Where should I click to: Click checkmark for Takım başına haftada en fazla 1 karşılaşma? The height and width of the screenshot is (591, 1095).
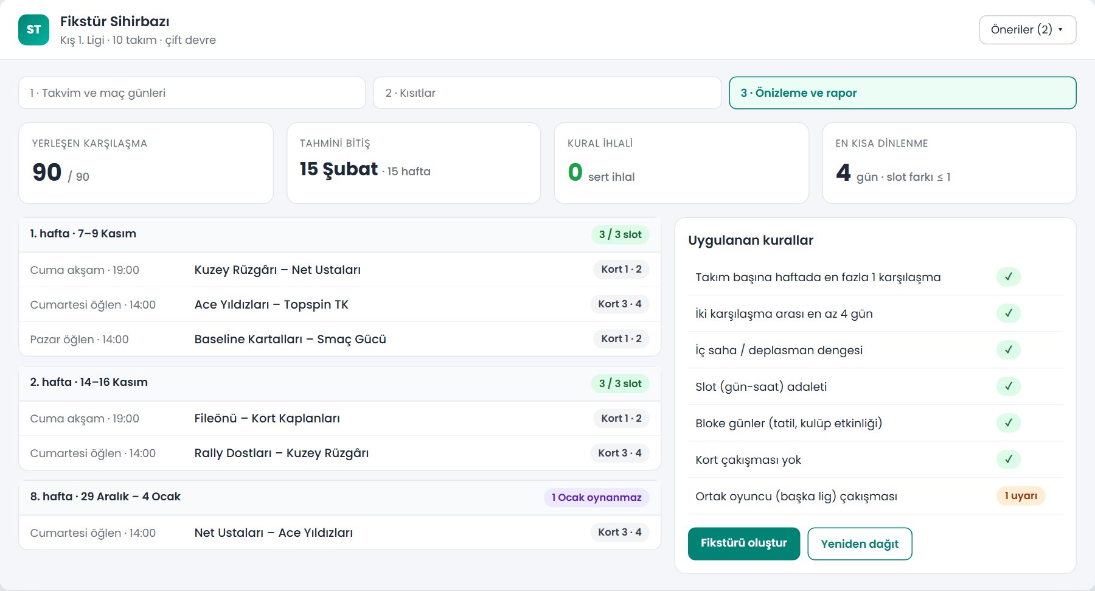pos(1009,277)
